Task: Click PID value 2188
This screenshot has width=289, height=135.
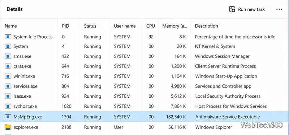Action: pos(66,127)
